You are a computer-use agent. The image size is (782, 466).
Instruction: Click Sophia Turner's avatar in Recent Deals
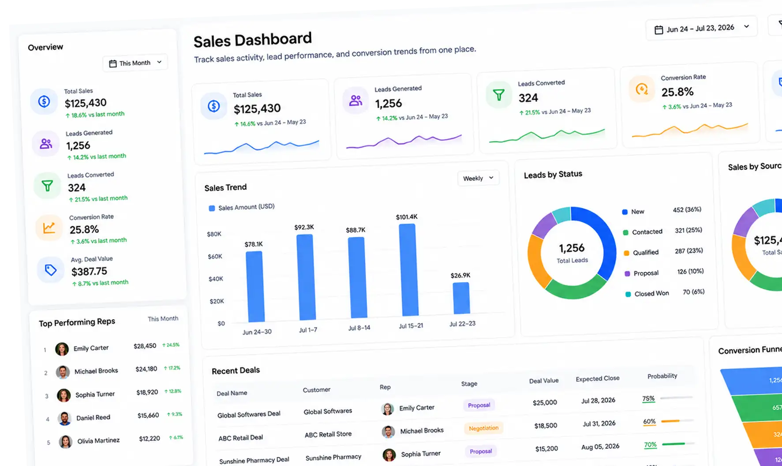pos(389,455)
